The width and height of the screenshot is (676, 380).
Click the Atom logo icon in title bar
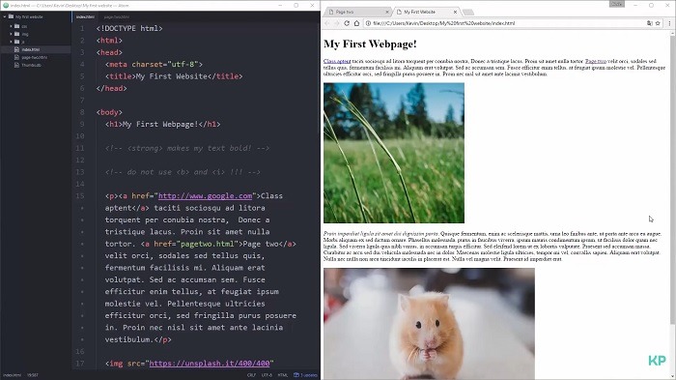tap(6, 5)
